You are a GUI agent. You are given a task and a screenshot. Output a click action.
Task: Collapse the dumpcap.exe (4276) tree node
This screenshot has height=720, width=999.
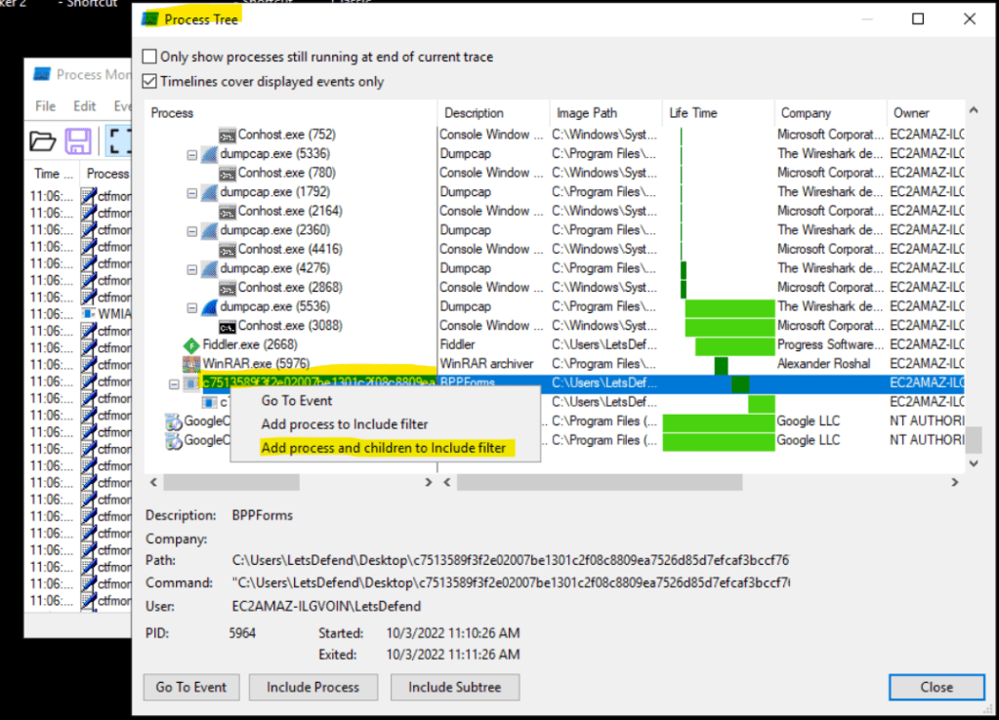pos(191,268)
